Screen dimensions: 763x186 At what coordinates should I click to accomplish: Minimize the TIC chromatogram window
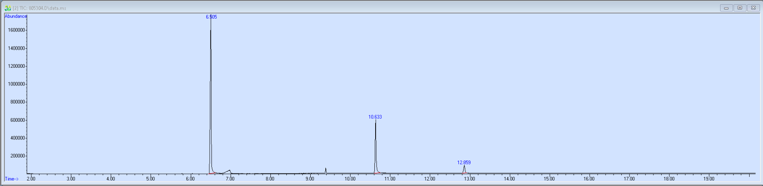(726, 8)
